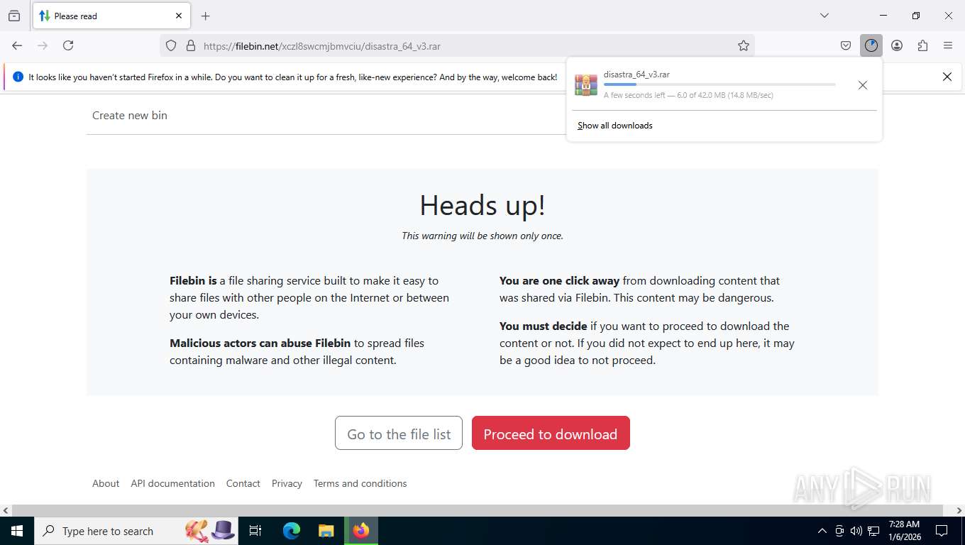Screen dimensions: 965x545
Task: Show all downloads
Action: tap(615, 126)
